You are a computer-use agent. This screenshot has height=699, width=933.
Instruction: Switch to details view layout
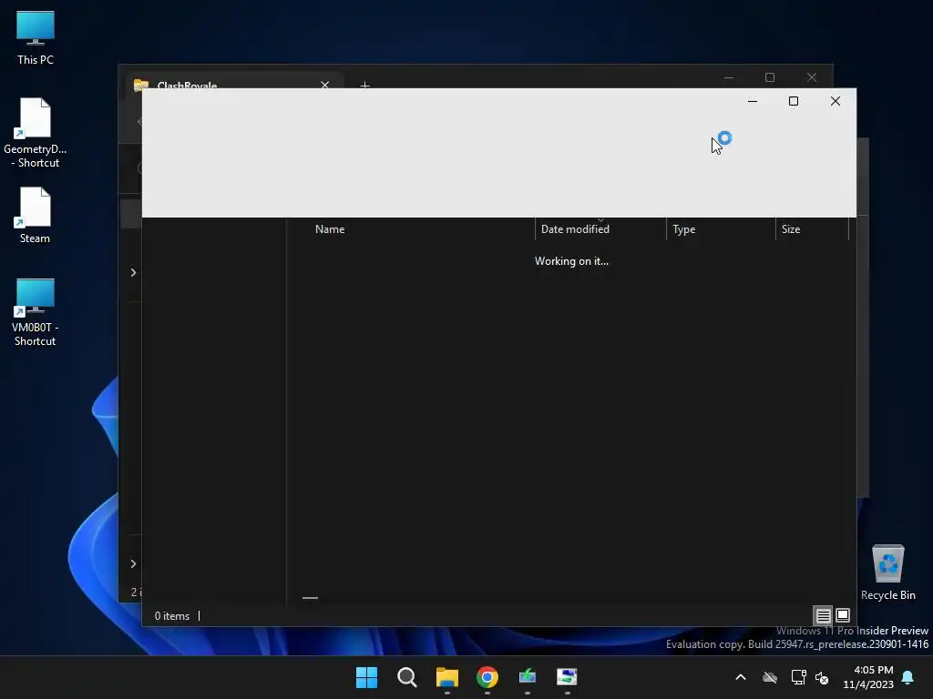pos(823,615)
